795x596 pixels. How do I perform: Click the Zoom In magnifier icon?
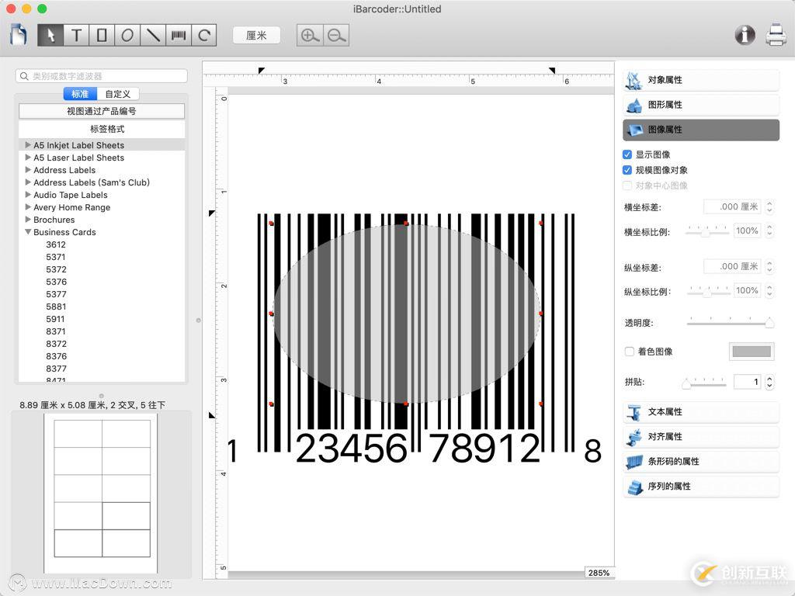tap(309, 35)
